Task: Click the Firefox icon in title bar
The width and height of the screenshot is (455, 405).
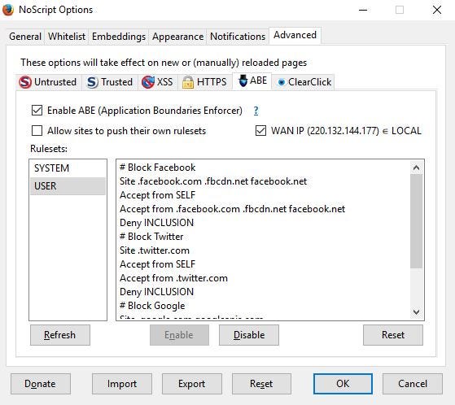Action: (8, 10)
